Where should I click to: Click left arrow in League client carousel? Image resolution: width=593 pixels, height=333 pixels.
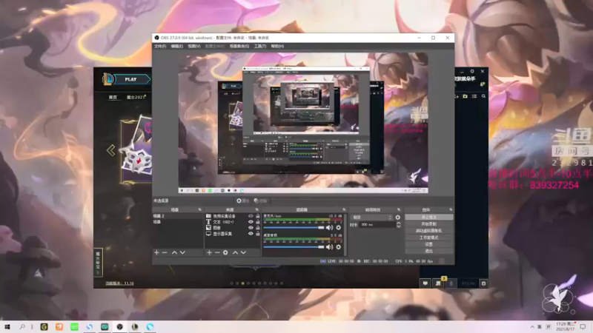tap(110, 150)
